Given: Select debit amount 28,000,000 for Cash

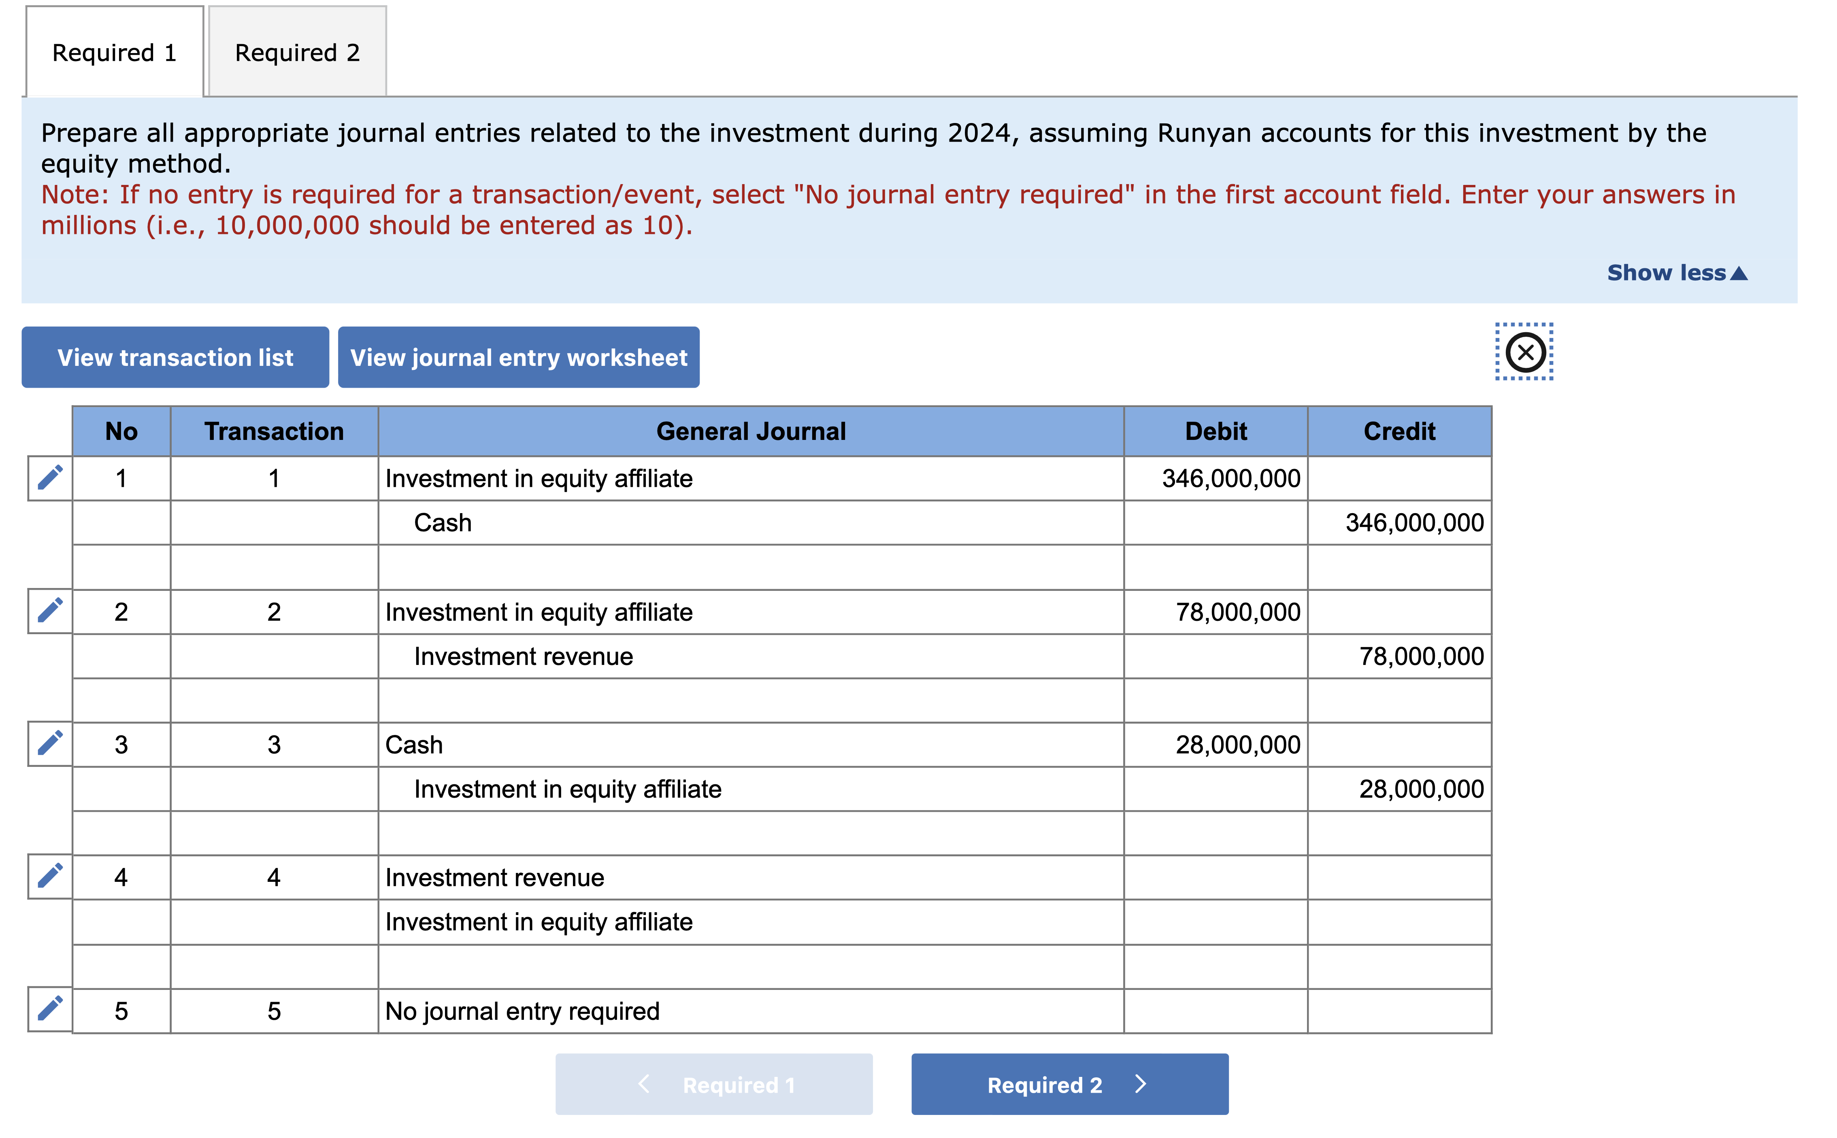Looking at the screenshot, I should (1216, 745).
